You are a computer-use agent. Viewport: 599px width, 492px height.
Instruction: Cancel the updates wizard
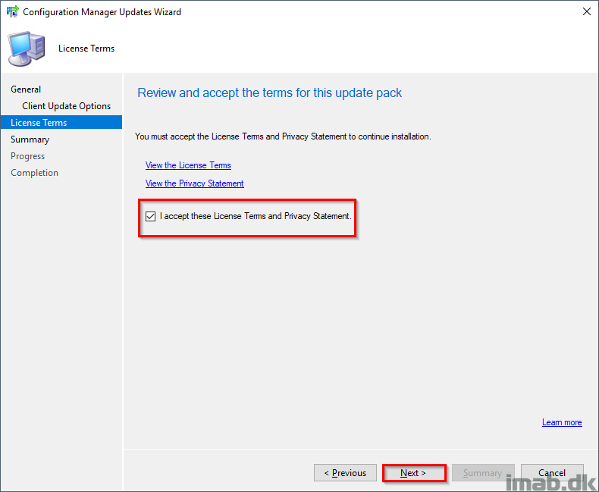pos(552,473)
